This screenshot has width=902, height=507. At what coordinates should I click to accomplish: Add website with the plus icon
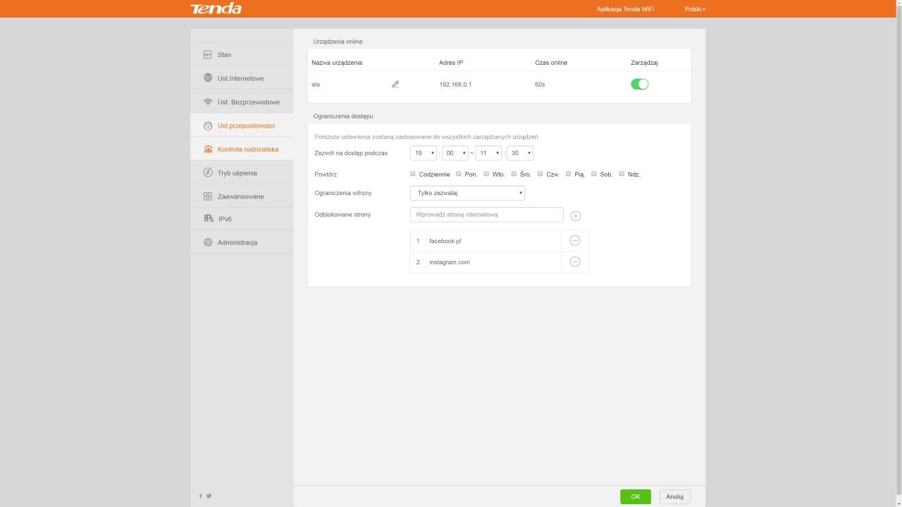point(576,216)
